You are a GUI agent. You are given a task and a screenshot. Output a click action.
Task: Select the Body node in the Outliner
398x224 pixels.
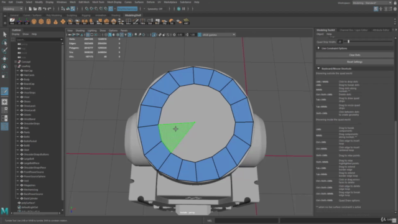coord(27,80)
